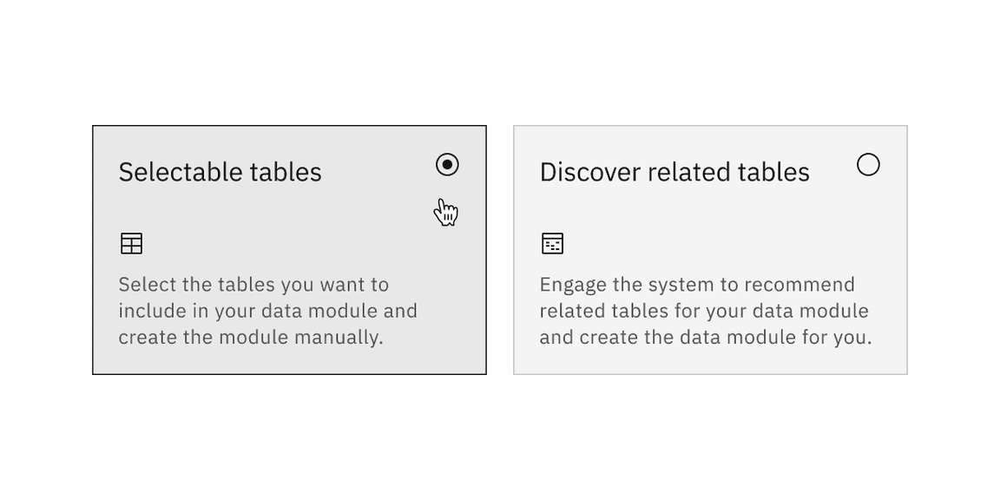Click the description about creating the module manually
1000x500 pixels.
[x=260, y=310]
